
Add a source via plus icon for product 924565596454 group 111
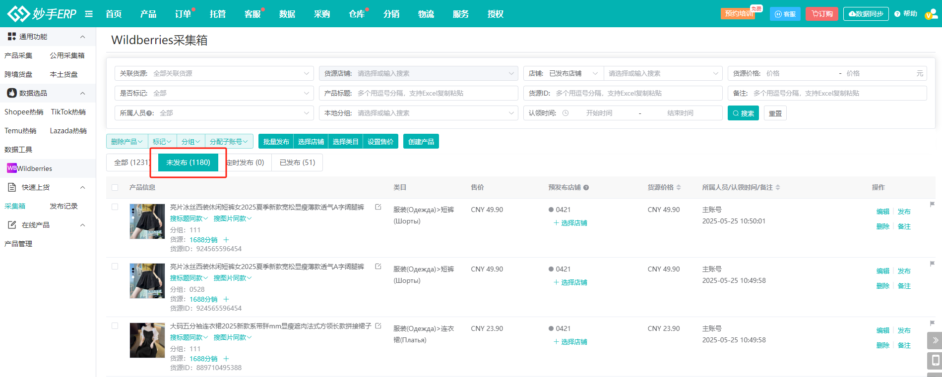click(x=226, y=240)
